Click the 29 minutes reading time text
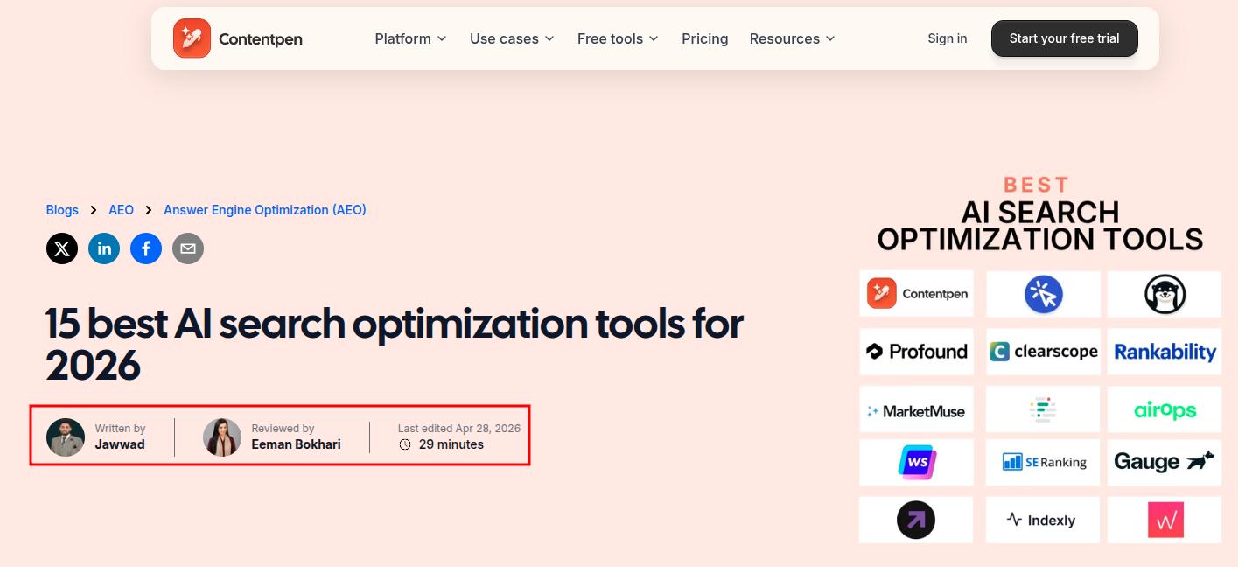 pos(451,444)
